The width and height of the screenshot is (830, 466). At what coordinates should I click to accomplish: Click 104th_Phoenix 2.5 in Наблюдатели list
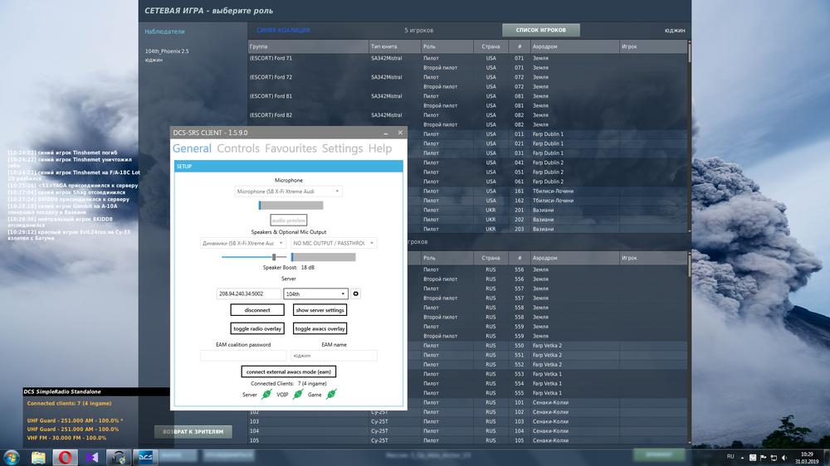coord(167,51)
